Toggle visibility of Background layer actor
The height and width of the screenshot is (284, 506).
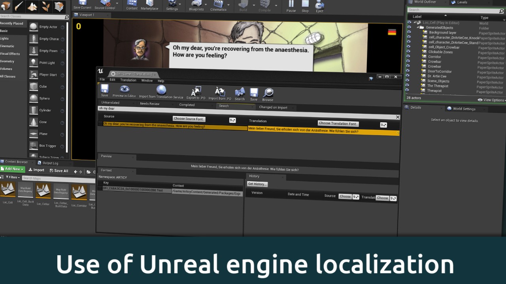pyautogui.click(x=408, y=32)
